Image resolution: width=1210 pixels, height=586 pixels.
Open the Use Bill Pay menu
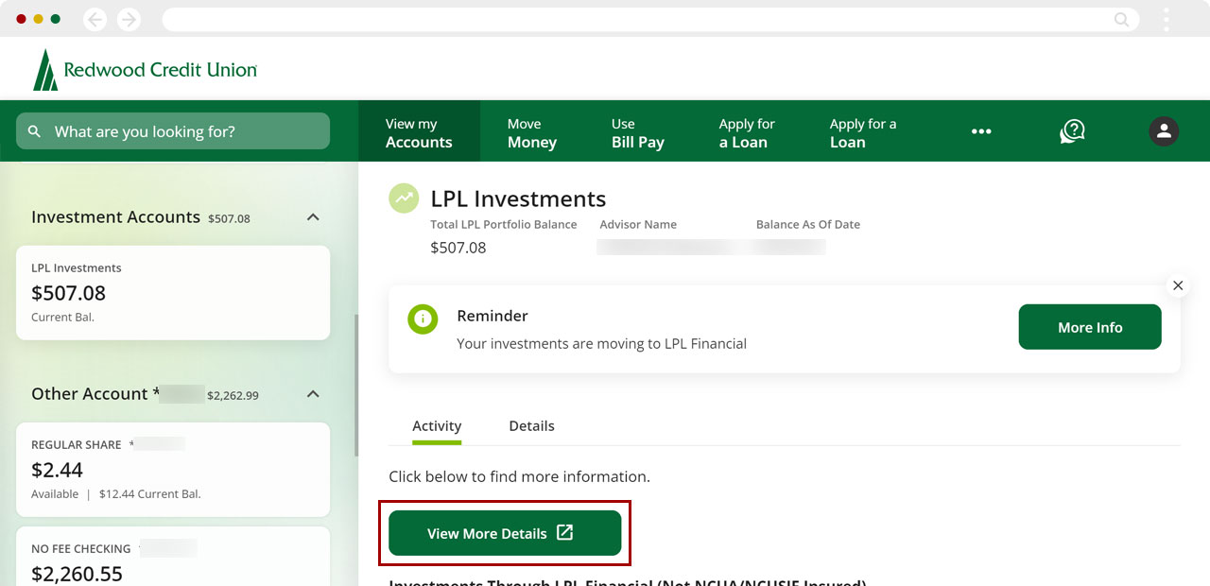pyautogui.click(x=638, y=132)
